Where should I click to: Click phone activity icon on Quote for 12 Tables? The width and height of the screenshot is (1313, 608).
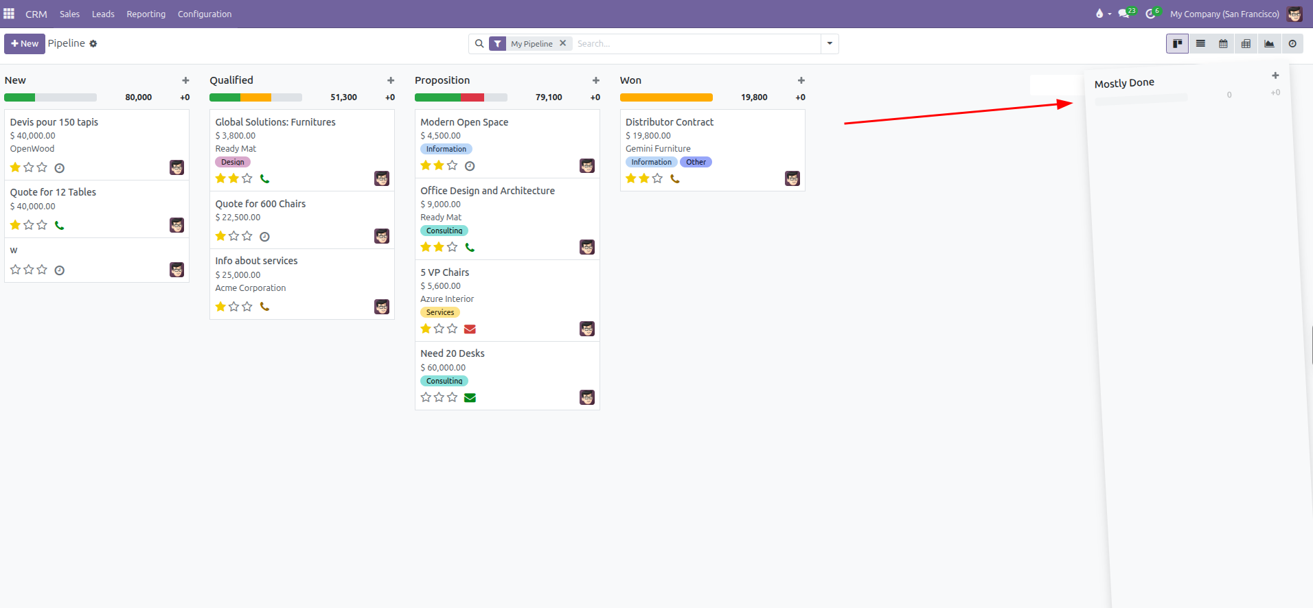click(60, 225)
